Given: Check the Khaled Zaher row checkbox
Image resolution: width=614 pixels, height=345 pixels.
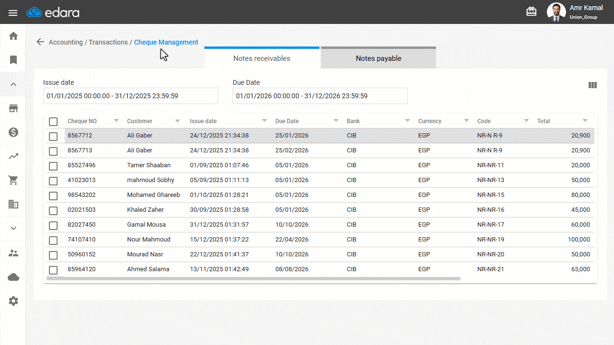Looking at the screenshot, I should (x=53, y=211).
